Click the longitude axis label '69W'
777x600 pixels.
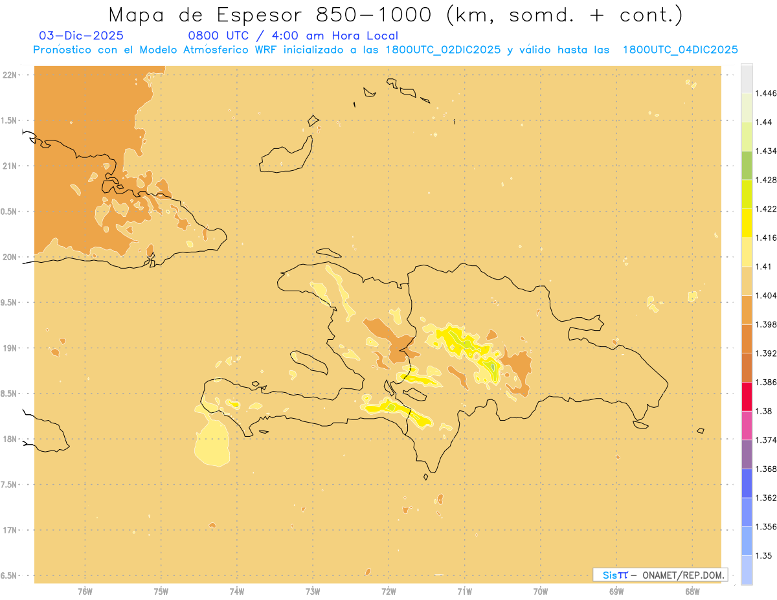[x=616, y=591]
